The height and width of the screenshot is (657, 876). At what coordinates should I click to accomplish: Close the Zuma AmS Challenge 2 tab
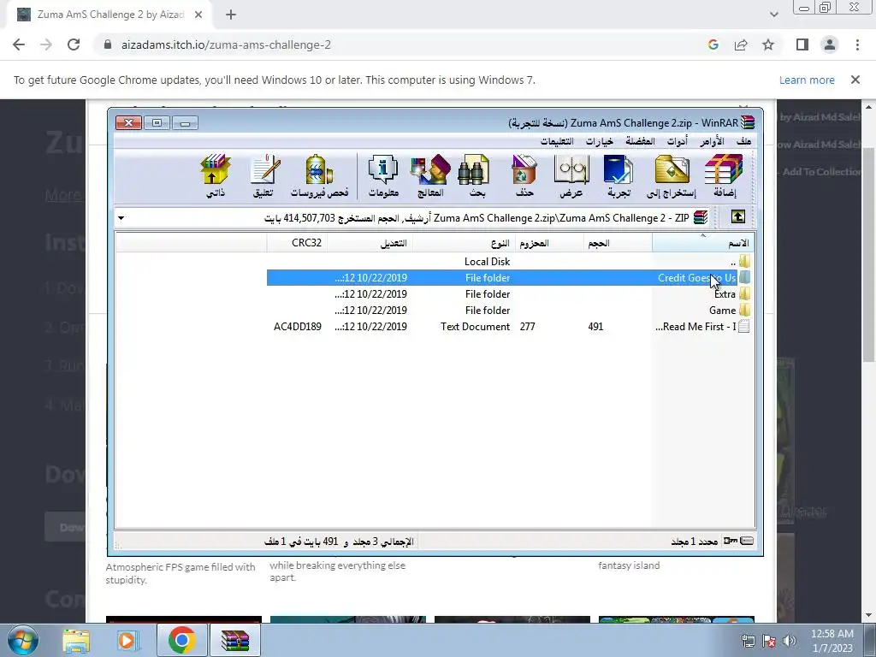coord(198,15)
